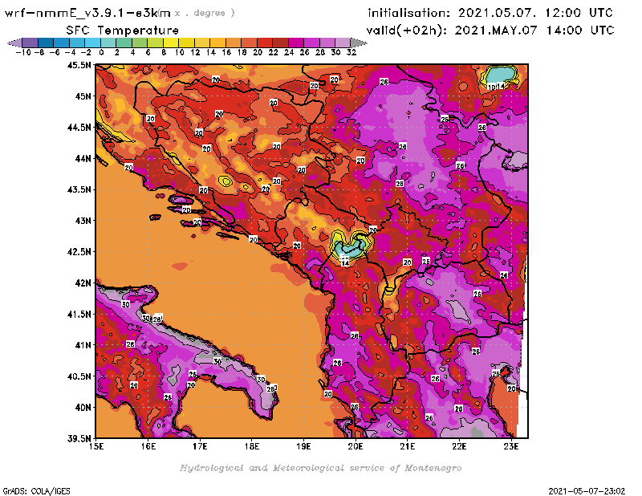The image size is (642, 496).
Task: Click the lavender arrow end of legend below -10
Action: tap(15, 43)
